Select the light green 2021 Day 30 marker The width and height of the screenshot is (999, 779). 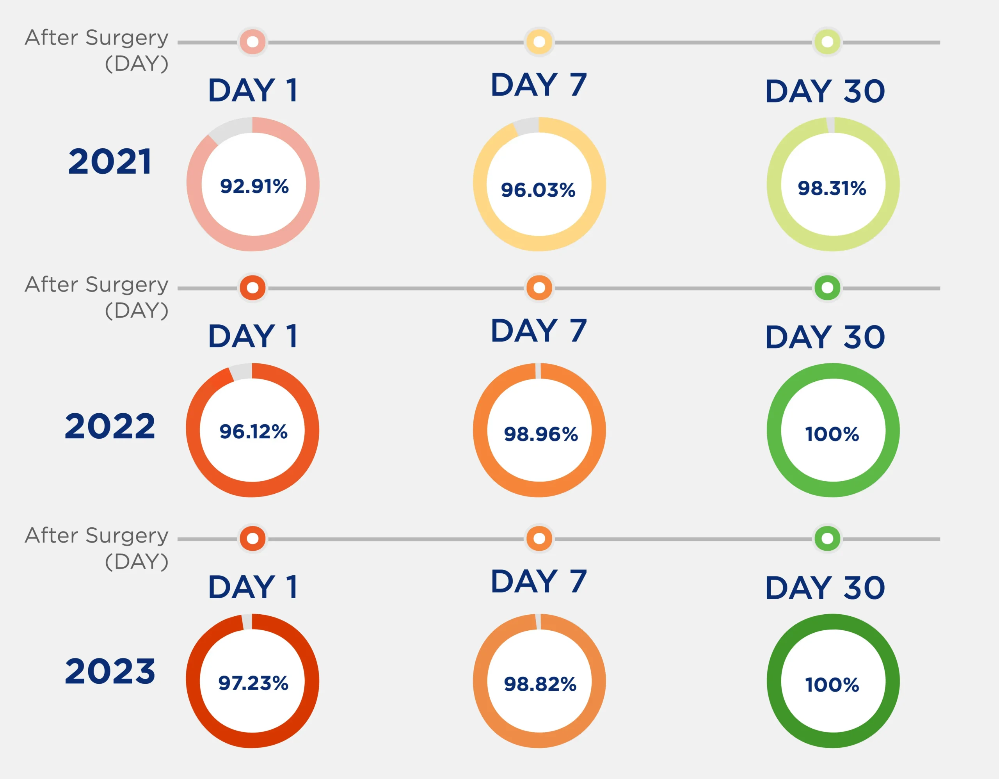pyautogui.click(x=827, y=42)
